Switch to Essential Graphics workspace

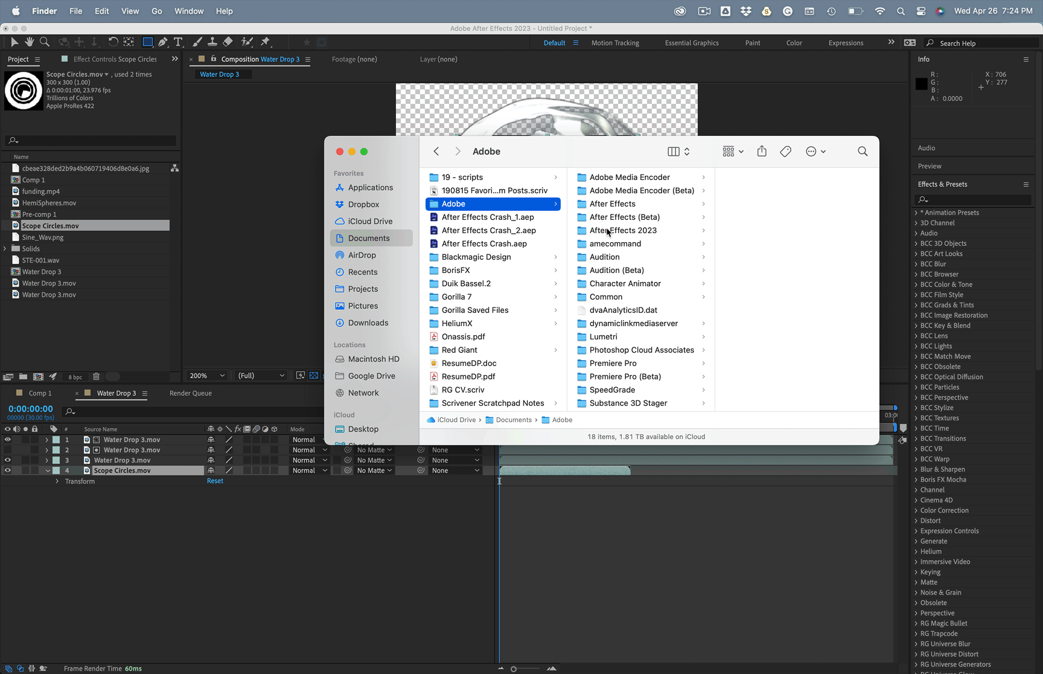coord(692,43)
